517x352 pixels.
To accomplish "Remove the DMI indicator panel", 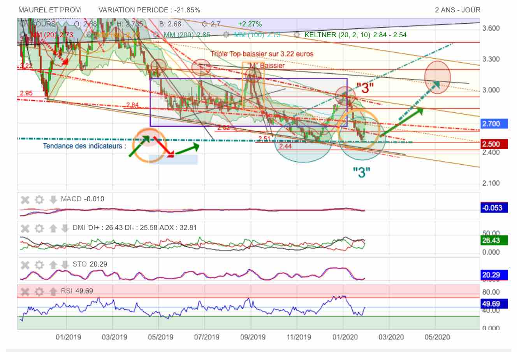I will (25, 228).
